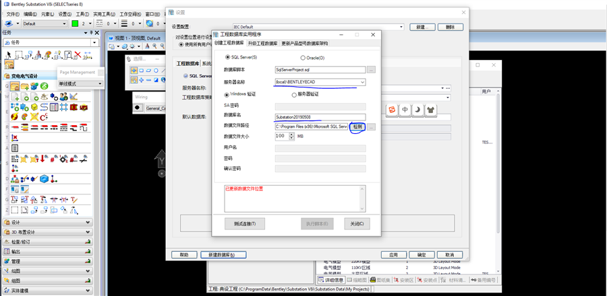This screenshot has height=296, width=607.
Task: Open the 任务 task selector dropdown
Action: click(94, 42)
